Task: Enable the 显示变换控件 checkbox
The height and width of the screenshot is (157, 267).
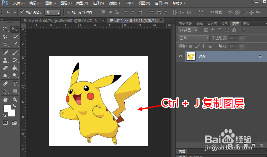Action: (x=68, y=12)
